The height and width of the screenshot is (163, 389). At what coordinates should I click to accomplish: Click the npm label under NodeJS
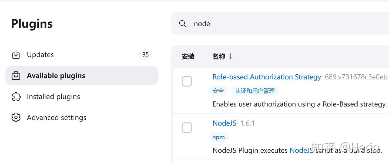pos(219,137)
